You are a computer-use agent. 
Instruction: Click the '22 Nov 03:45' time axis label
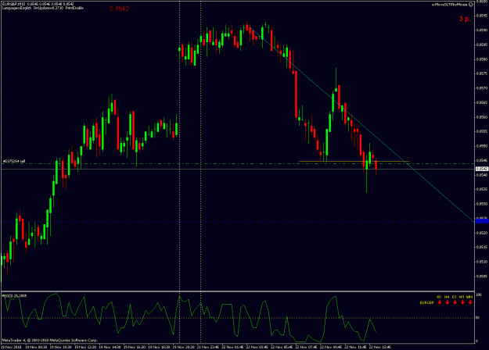tap(257, 347)
